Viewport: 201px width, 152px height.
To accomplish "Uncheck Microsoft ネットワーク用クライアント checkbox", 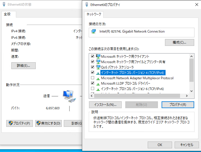I will coord(92,56).
